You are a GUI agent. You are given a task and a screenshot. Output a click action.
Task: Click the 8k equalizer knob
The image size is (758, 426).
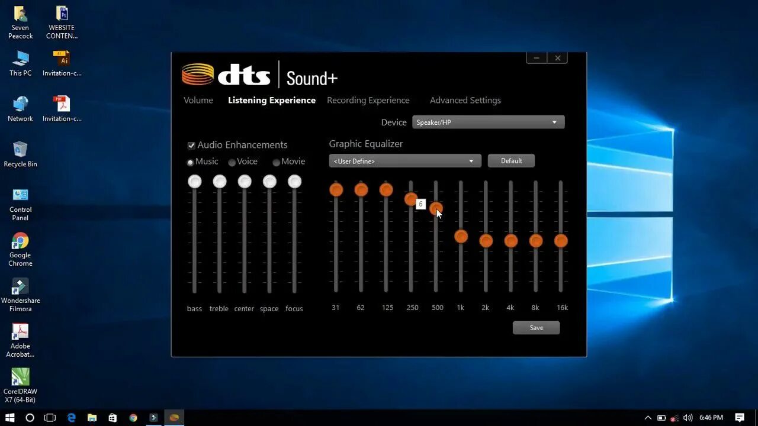point(536,241)
